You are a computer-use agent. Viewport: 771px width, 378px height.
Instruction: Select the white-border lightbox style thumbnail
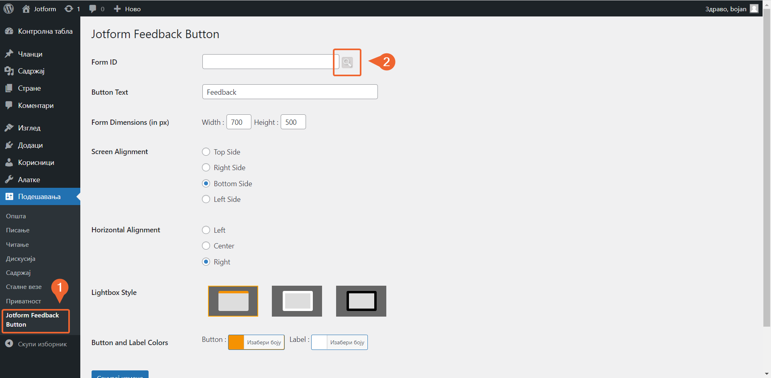point(297,301)
